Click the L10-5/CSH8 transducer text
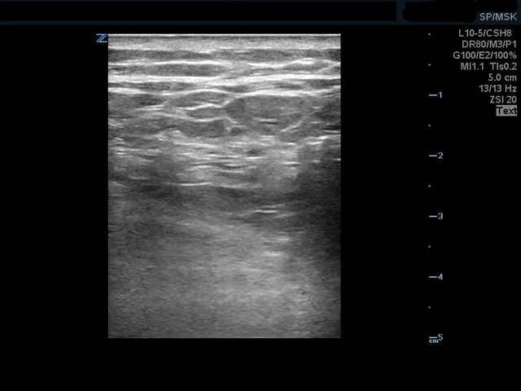The height and width of the screenshot is (391, 521). coord(485,33)
